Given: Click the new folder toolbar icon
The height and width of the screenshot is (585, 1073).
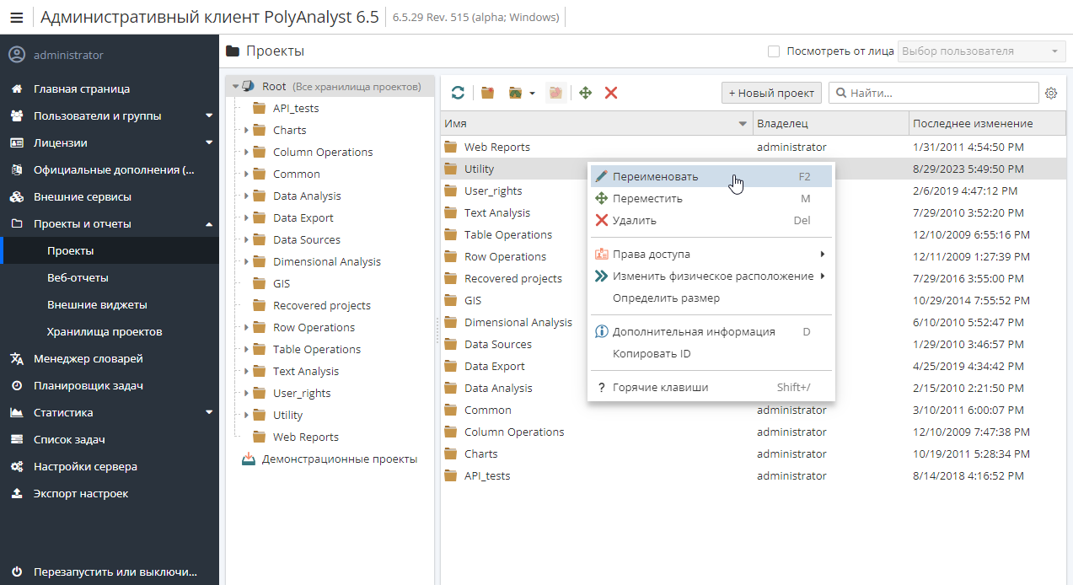Looking at the screenshot, I should pos(488,93).
